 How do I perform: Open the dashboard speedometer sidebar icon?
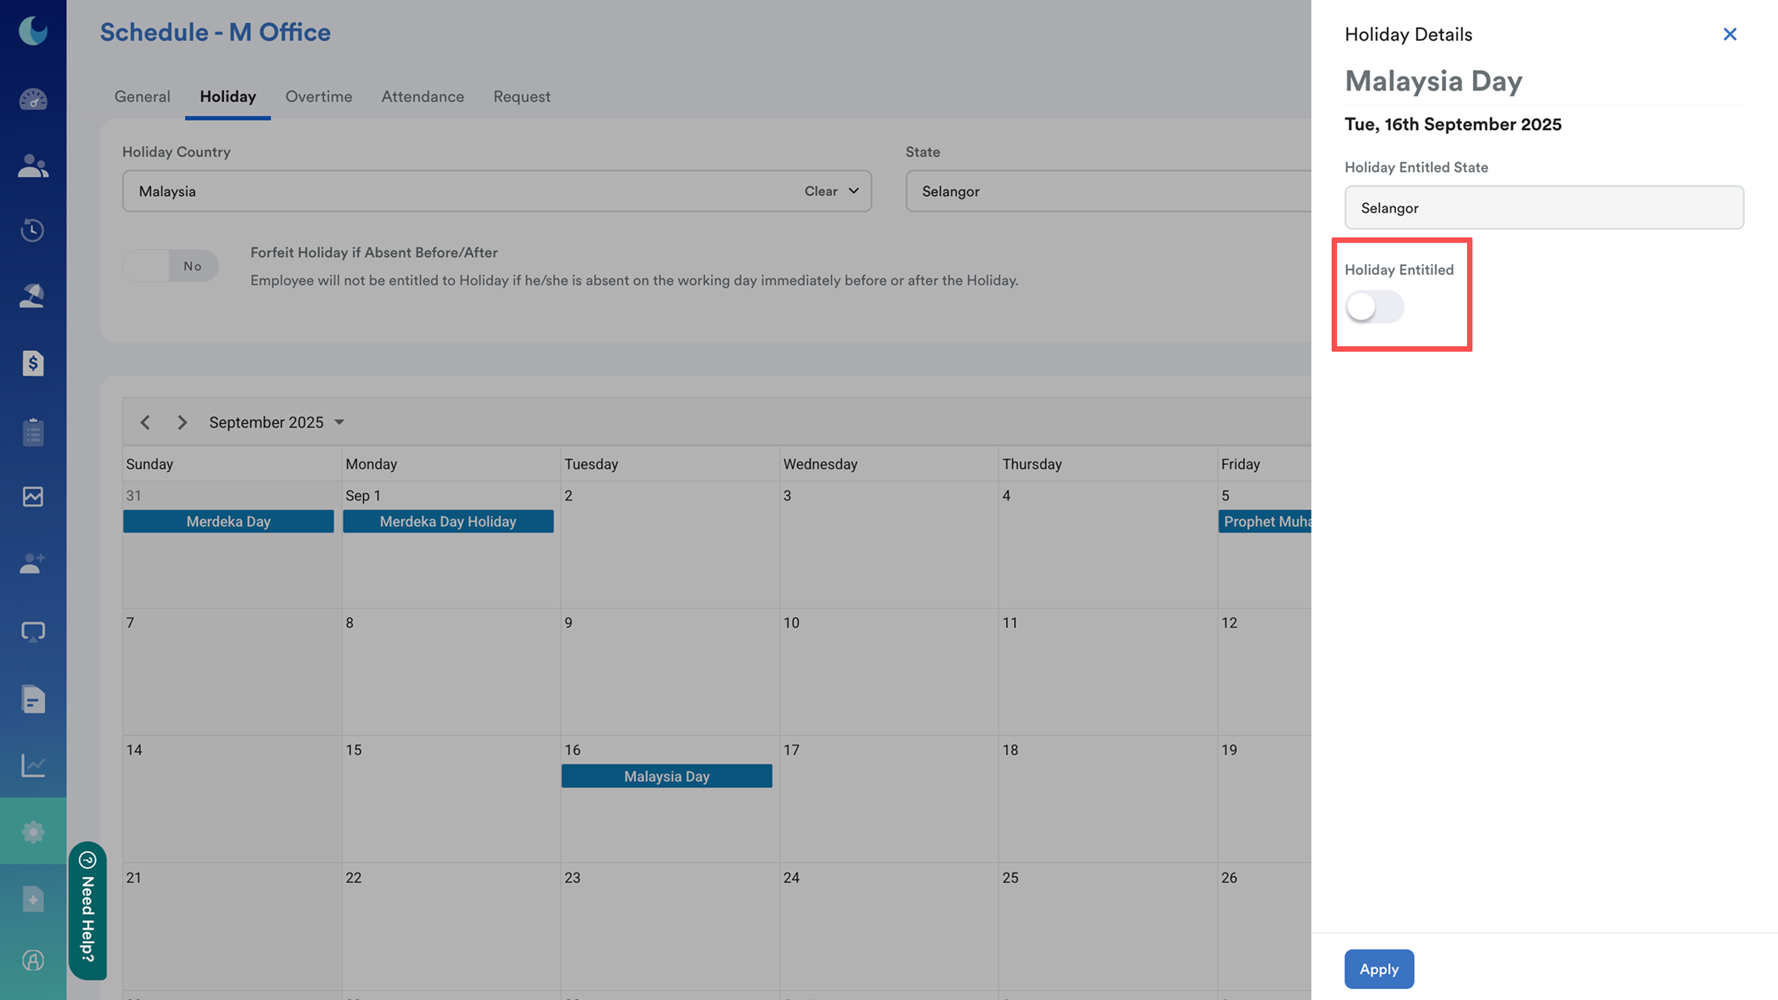[x=33, y=100]
